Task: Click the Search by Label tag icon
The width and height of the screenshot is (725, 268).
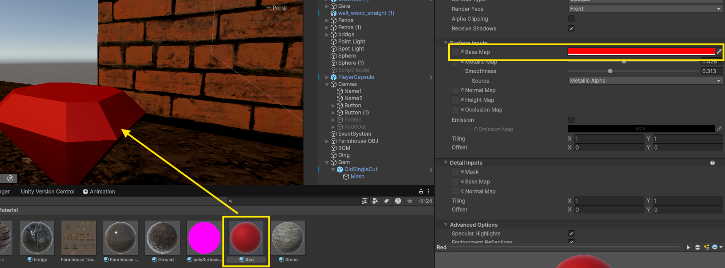Action: [x=386, y=201]
